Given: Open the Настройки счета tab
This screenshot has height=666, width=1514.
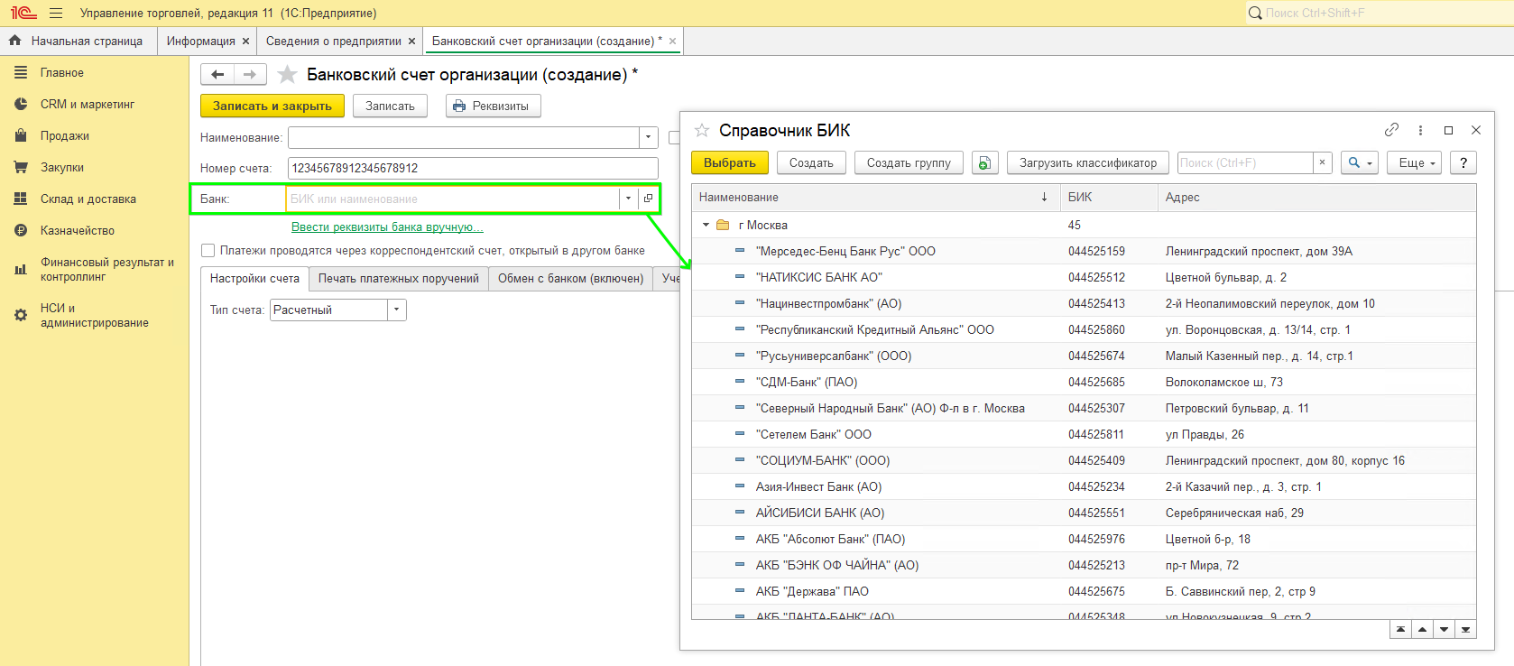Looking at the screenshot, I should click(x=254, y=279).
